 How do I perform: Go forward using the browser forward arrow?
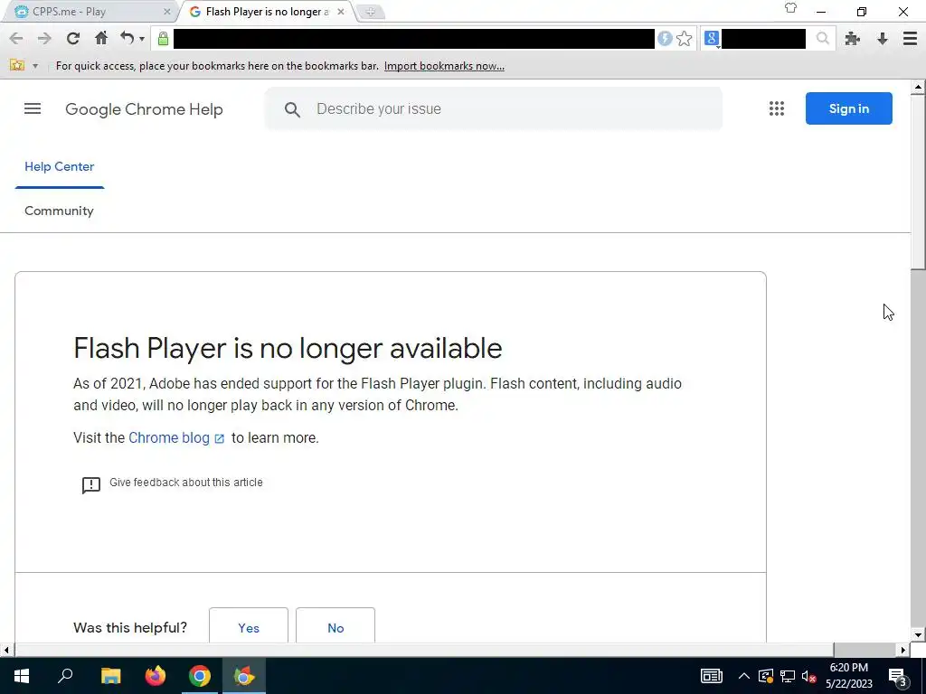(44, 39)
